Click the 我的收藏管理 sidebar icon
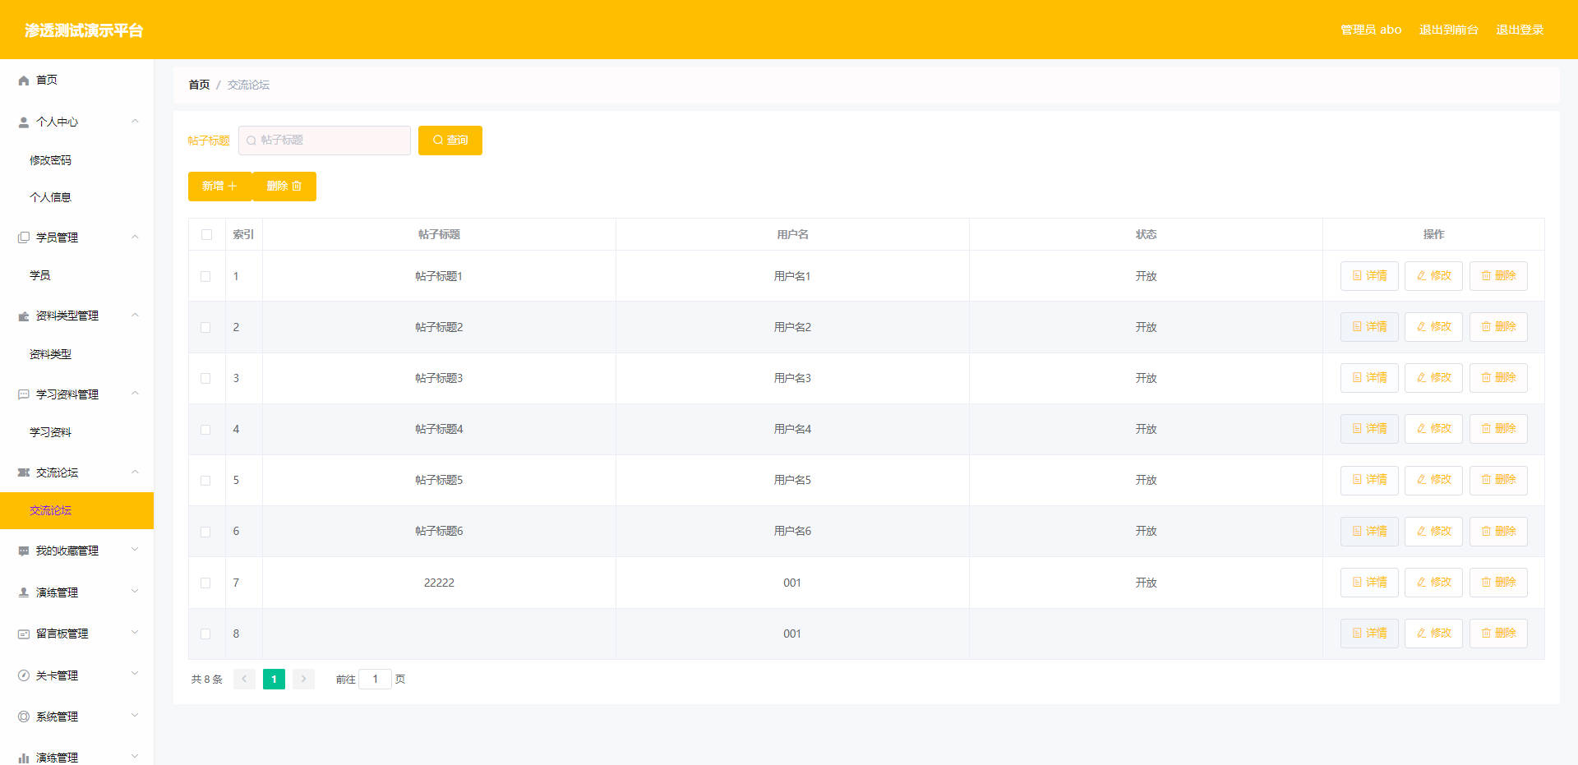This screenshot has height=765, width=1578. point(24,551)
